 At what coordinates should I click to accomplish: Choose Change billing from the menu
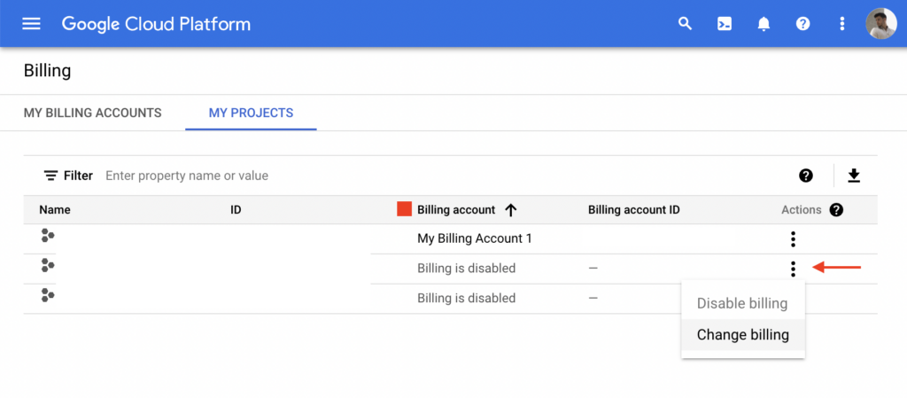743,334
